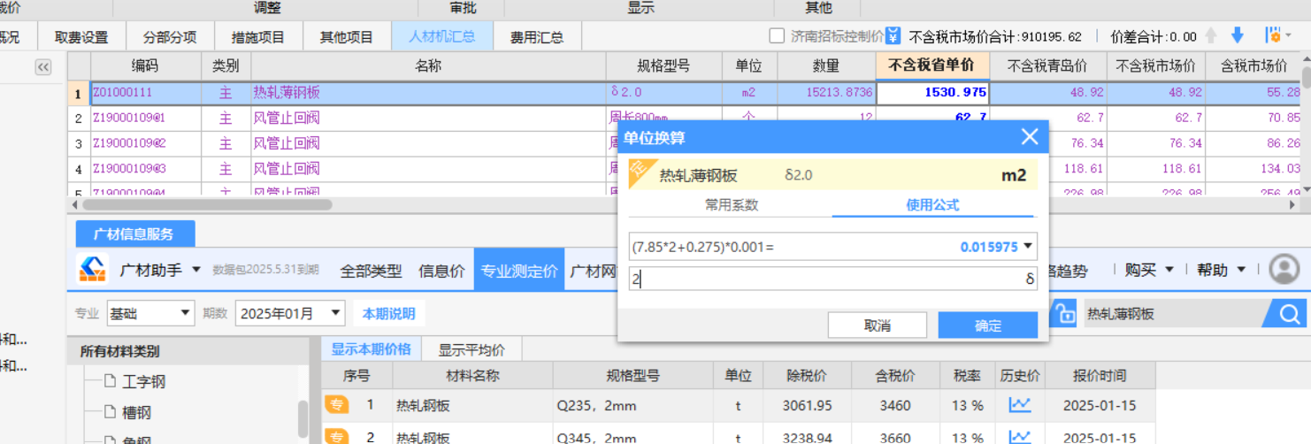Image resolution: width=1311 pixels, height=444 pixels.
Task: Open the 期数 2025年01月 combo box
Action: click(x=290, y=313)
